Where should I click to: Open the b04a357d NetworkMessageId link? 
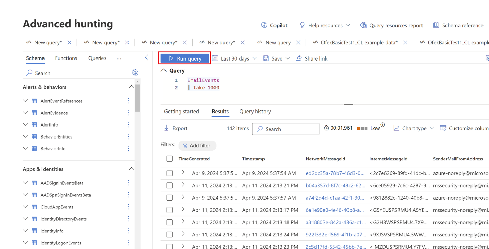tap(335, 185)
